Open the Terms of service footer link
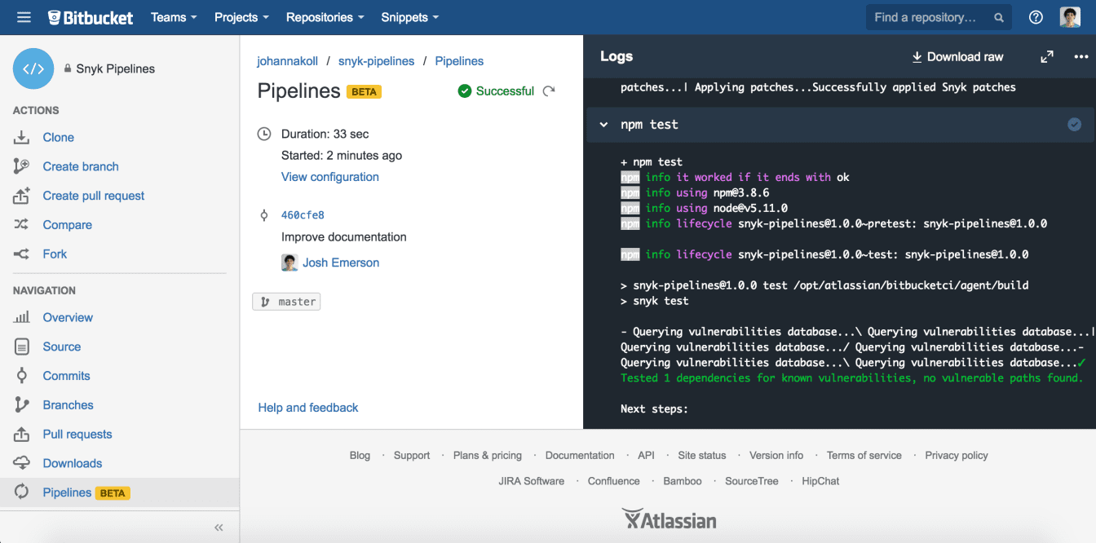The width and height of the screenshot is (1096, 543). [x=864, y=456]
